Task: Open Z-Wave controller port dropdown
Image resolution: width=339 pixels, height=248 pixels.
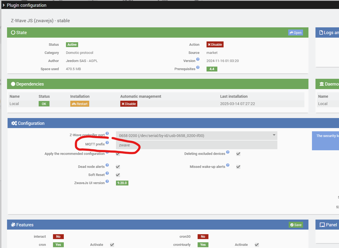Action: (196, 136)
